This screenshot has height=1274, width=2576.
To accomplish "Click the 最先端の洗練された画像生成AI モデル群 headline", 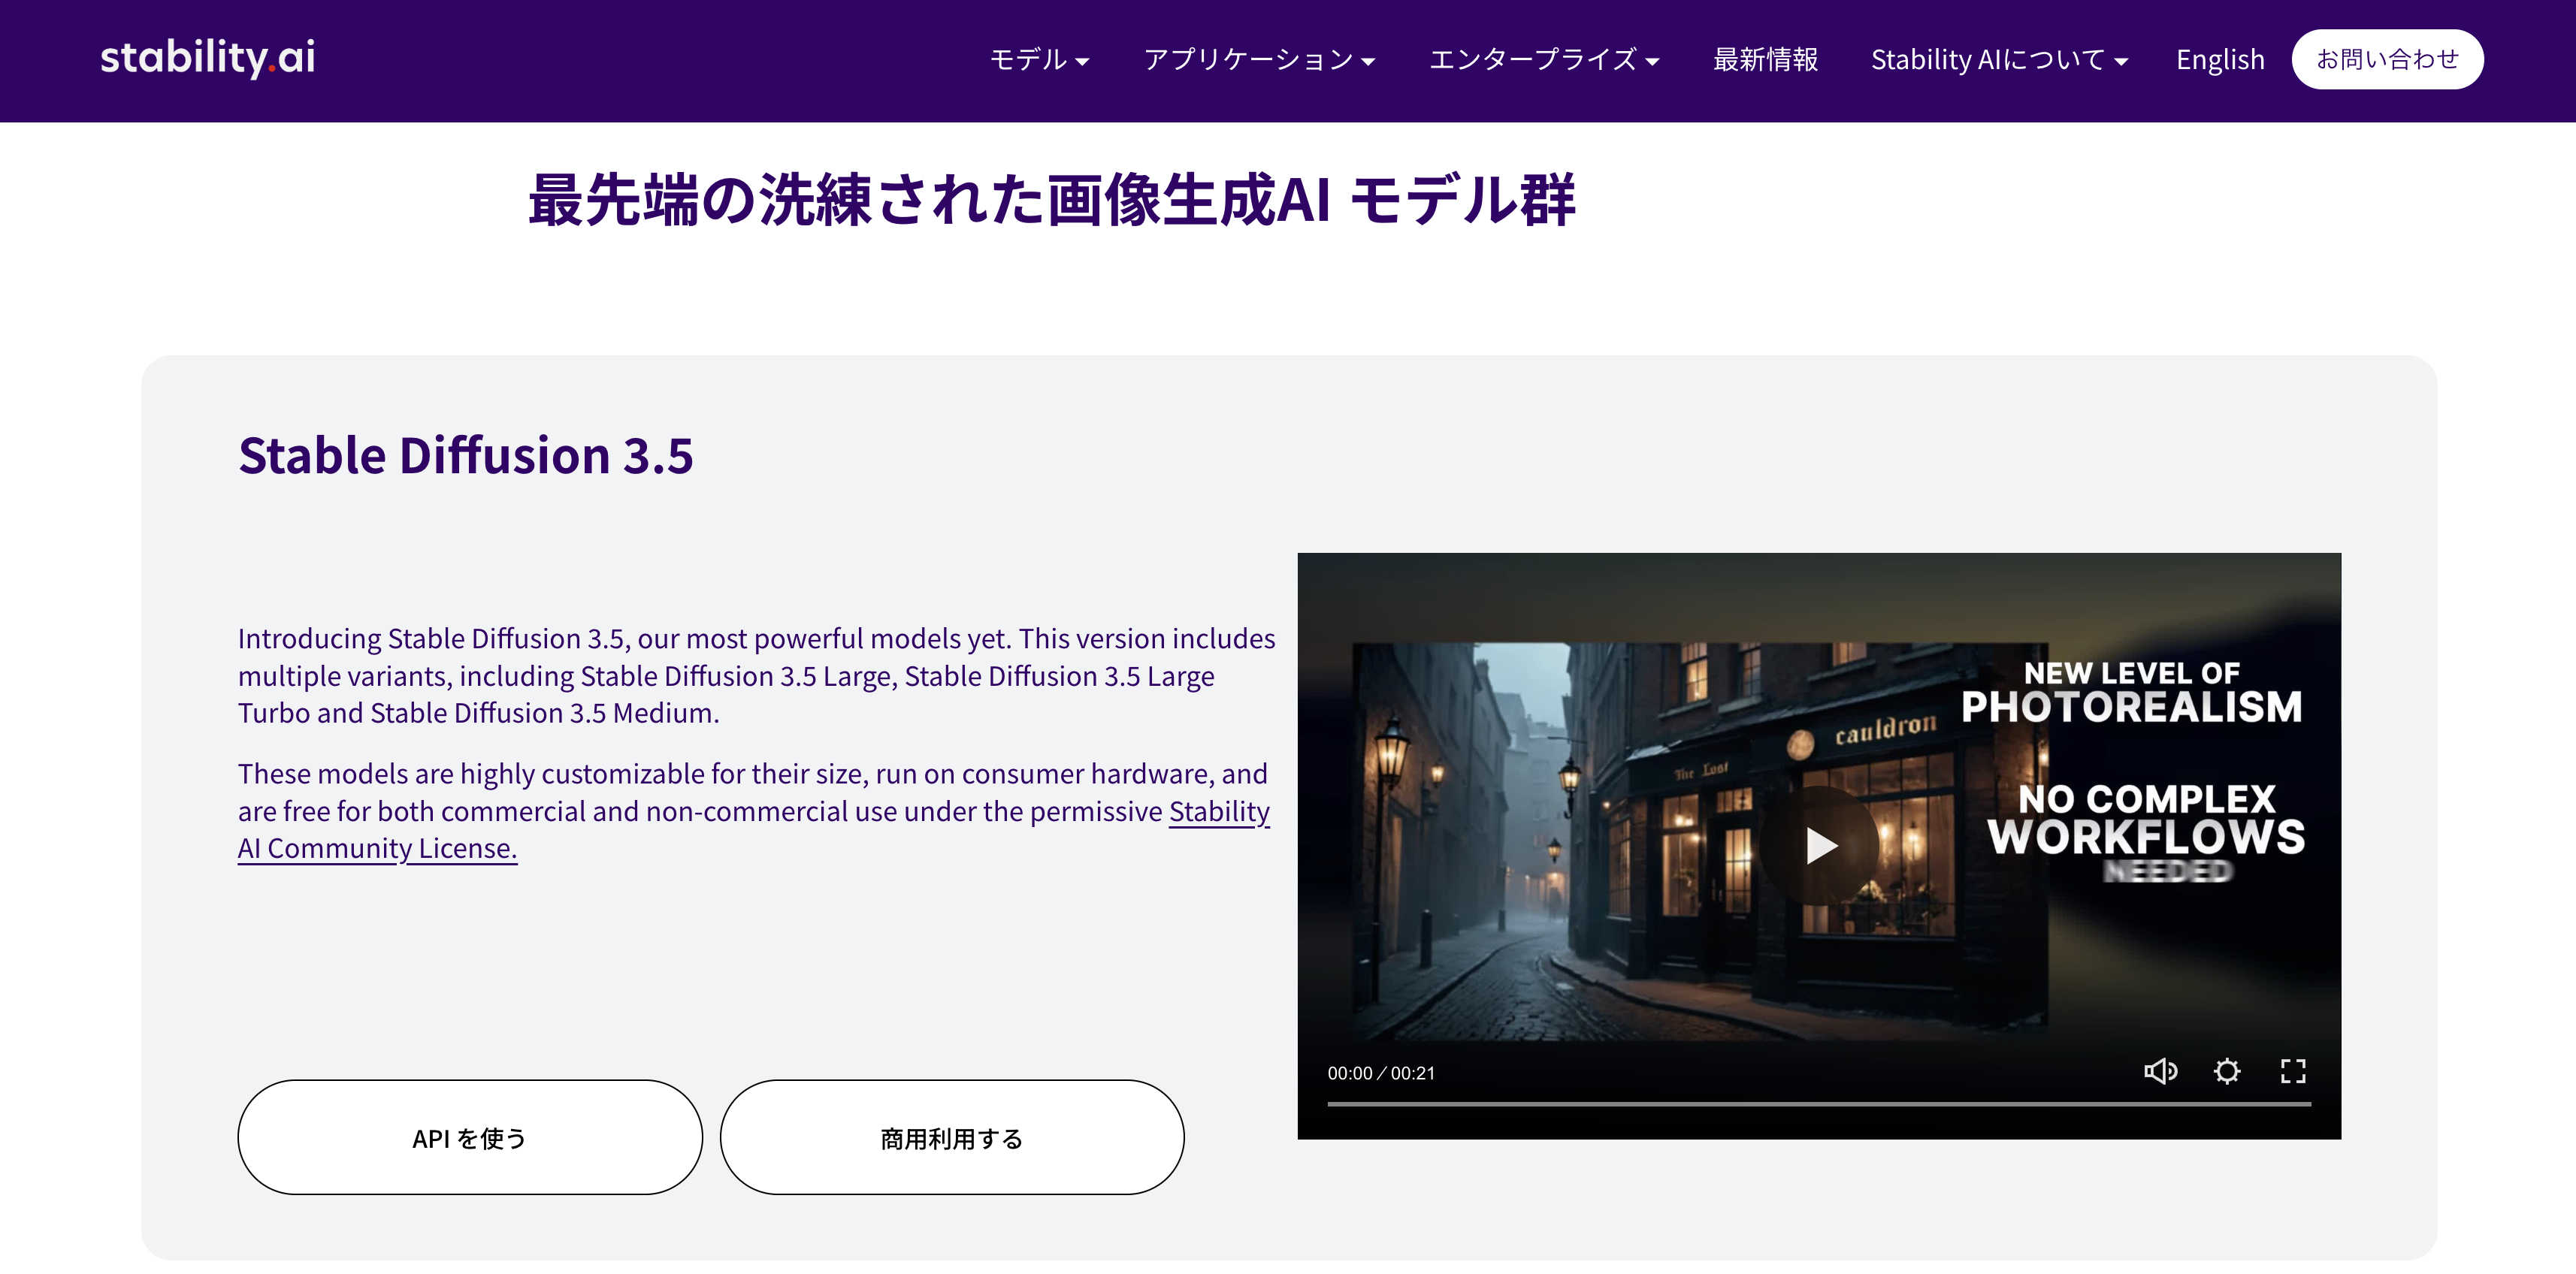I will coord(1051,200).
